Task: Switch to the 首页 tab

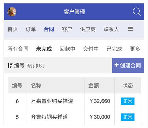Action: pyautogui.click(x=13, y=29)
